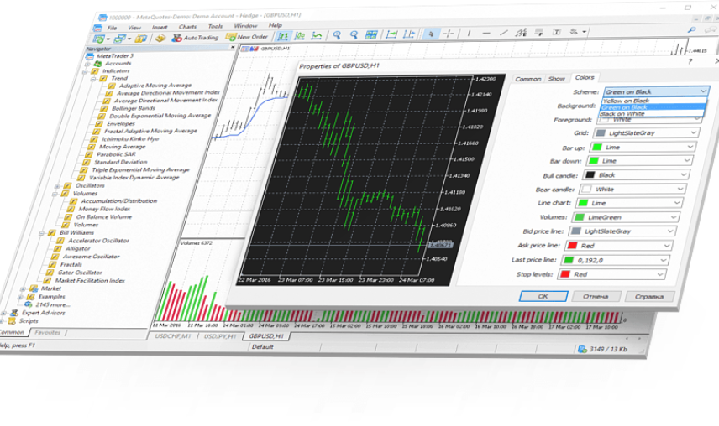719x426 pixels.
Task: Open the Volumes color dropdown
Action: point(626,217)
